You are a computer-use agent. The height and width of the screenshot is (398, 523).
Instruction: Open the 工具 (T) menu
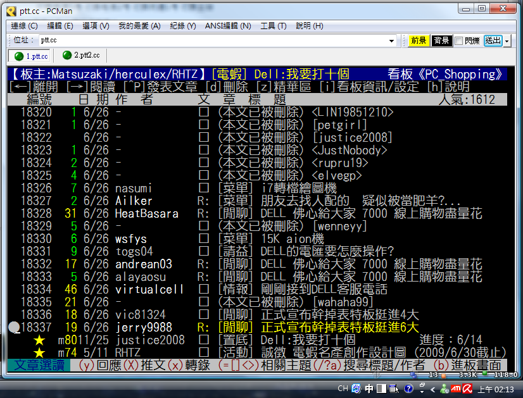click(273, 26)
